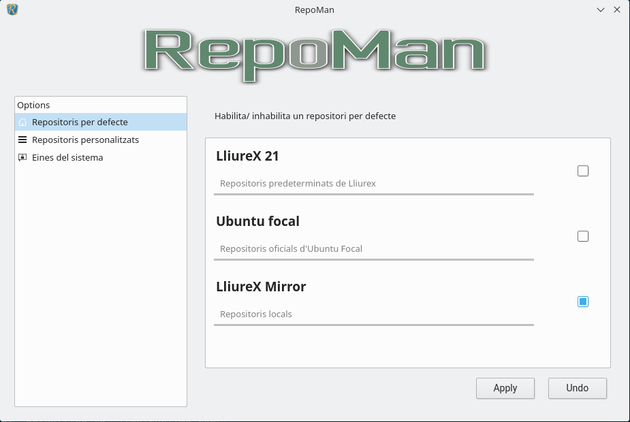The height and width of the screenshot is (422, 630).
Task: Click the 'Repositoris locals' description
Action: click(256, 314)
